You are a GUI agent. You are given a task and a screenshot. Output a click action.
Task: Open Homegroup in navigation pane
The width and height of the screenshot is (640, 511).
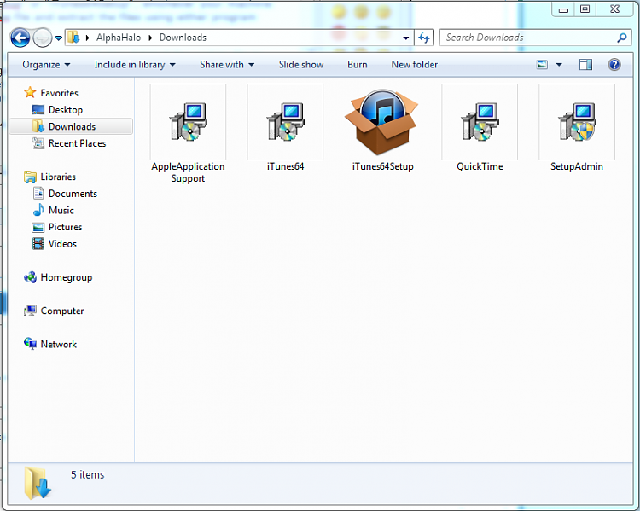(66, 277)
